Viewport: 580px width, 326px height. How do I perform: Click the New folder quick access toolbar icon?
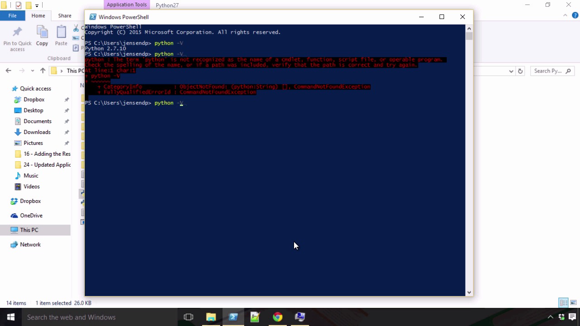pos(28,5)
